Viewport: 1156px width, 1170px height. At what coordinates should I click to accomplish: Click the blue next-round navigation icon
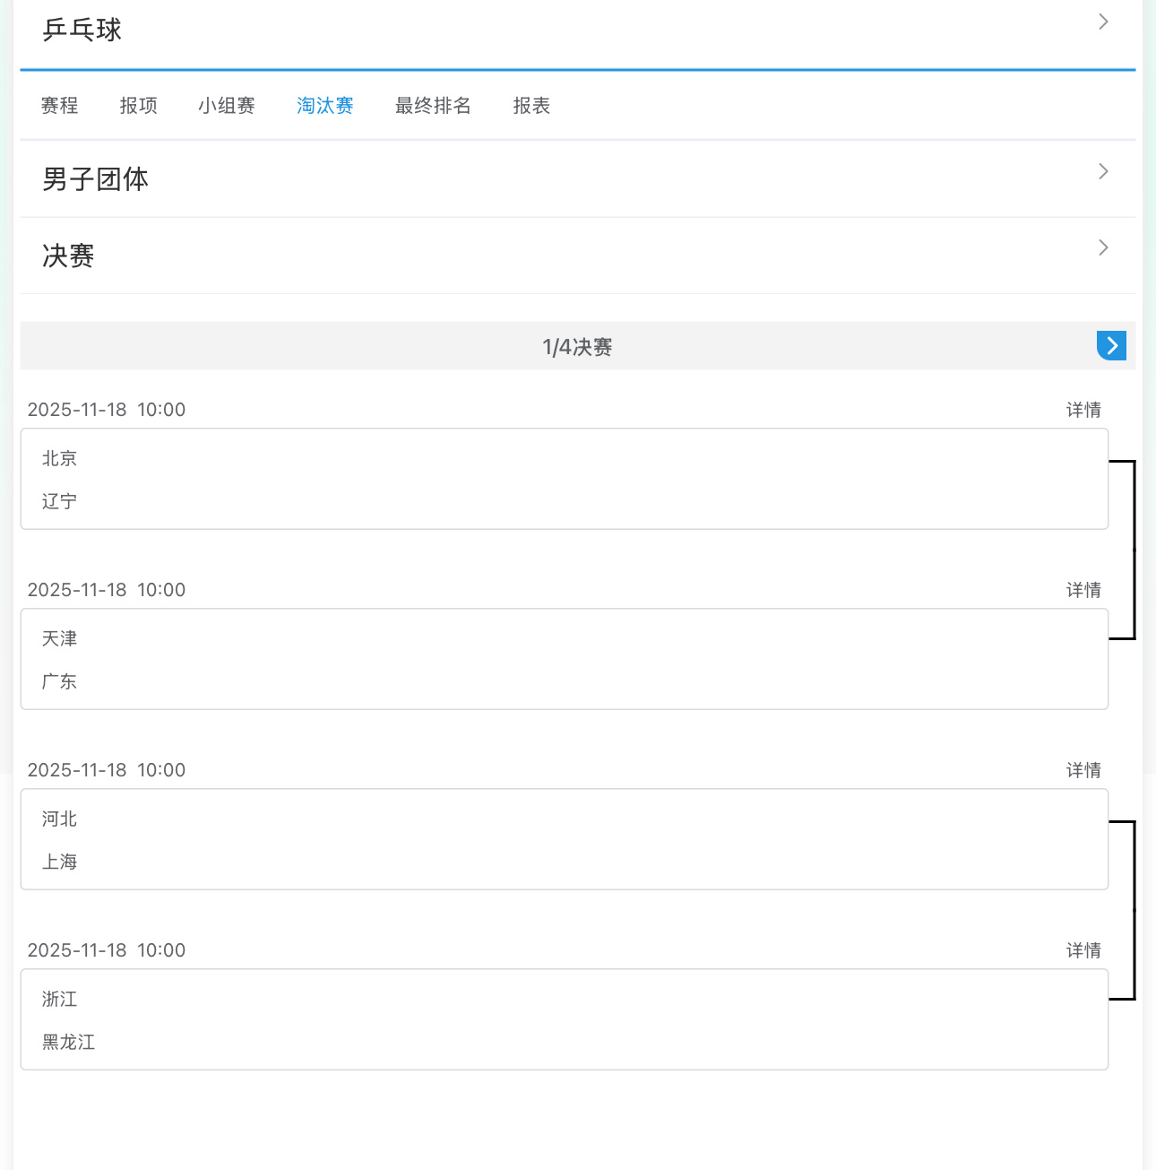tap(1111, 345)
